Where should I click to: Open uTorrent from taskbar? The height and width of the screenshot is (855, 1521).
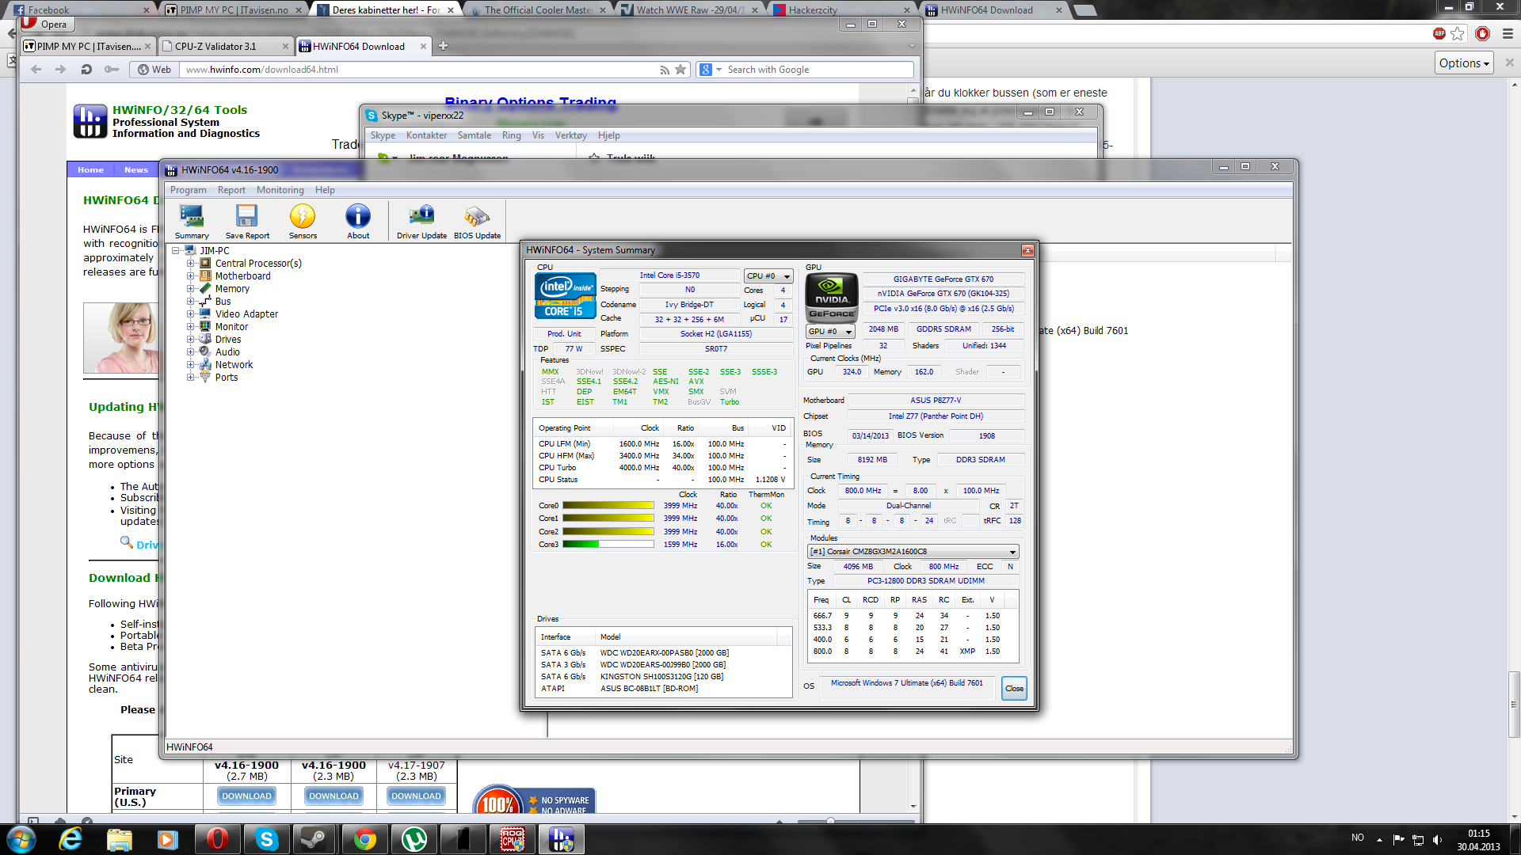click(x=414, y=839)
